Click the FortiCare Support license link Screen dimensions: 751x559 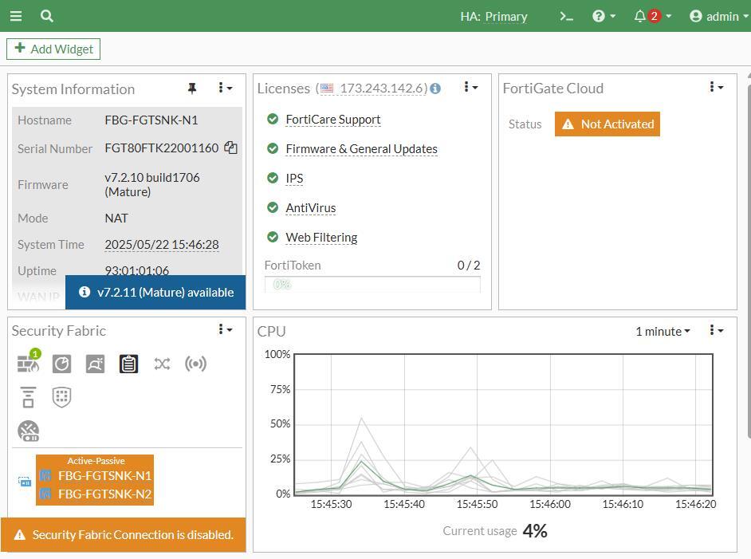tap(332, 120)
